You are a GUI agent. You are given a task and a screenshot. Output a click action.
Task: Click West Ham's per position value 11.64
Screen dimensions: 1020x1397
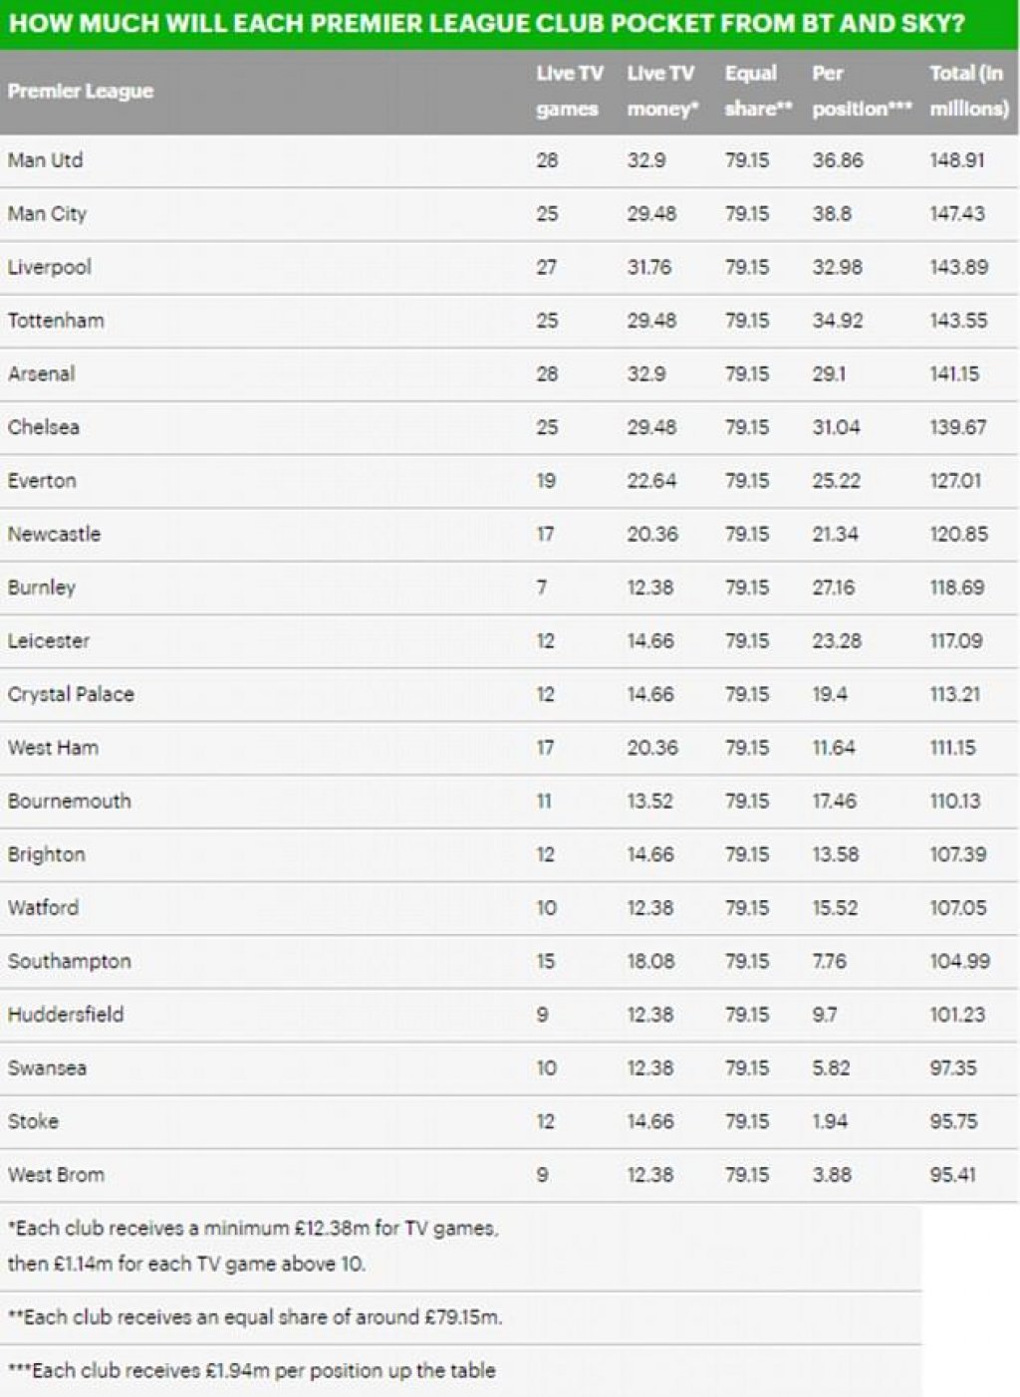point(834,748)
